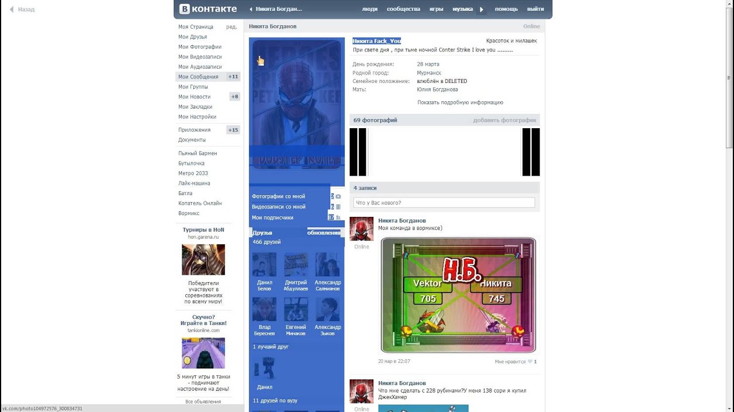Click the ред. edit page link
This screenshot has width=734, height=412.
(x=232, y=27)
